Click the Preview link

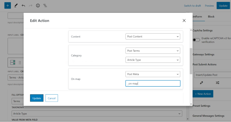pos(209,6)
